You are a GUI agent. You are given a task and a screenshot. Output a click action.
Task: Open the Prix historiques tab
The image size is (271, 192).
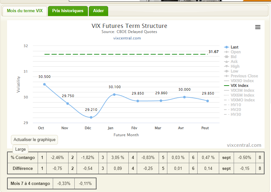(x=68, y=11)
